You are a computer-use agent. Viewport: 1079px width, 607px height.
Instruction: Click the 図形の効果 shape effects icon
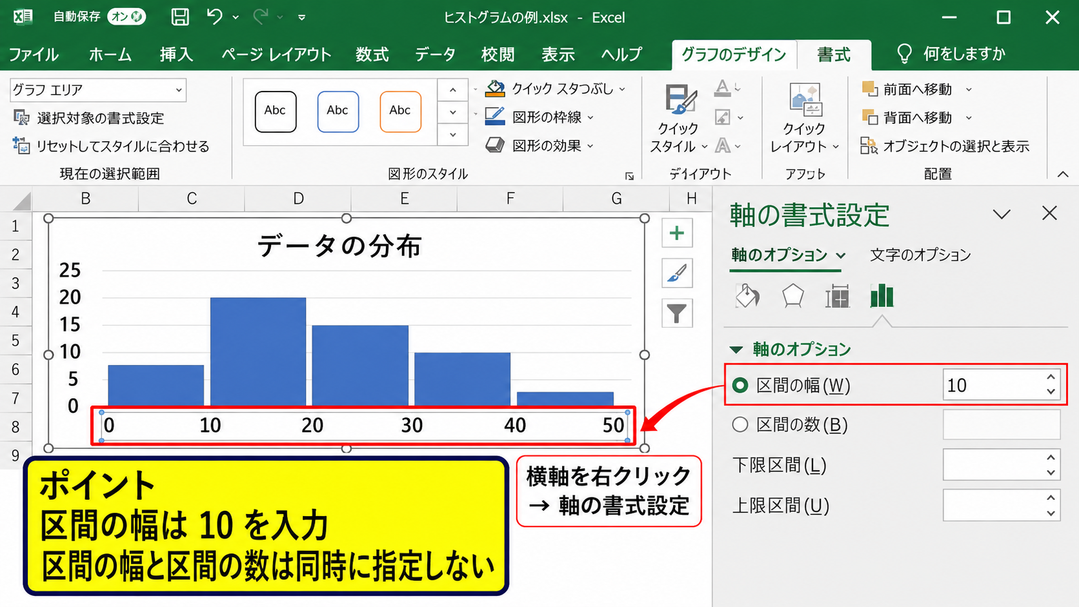point(495,145)
